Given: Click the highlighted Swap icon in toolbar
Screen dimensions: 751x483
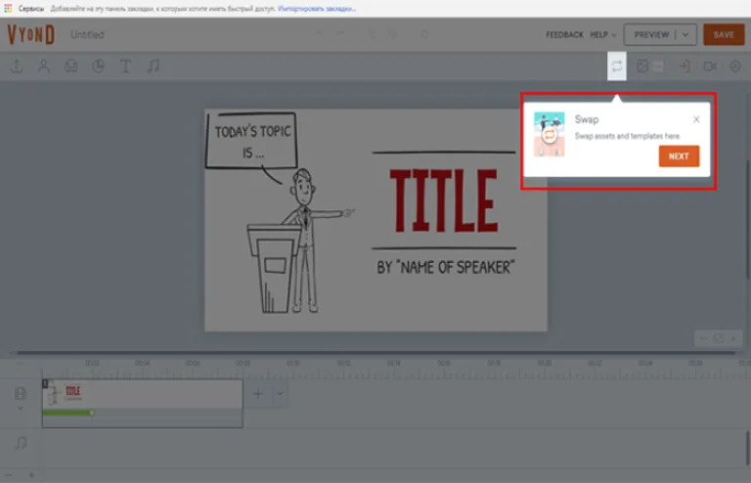Looking at the screenshot, I should coord(617,66).
